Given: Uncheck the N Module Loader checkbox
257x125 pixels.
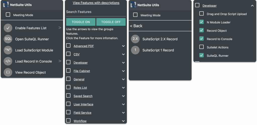Looking at the screenshot, I should (202, 22).
